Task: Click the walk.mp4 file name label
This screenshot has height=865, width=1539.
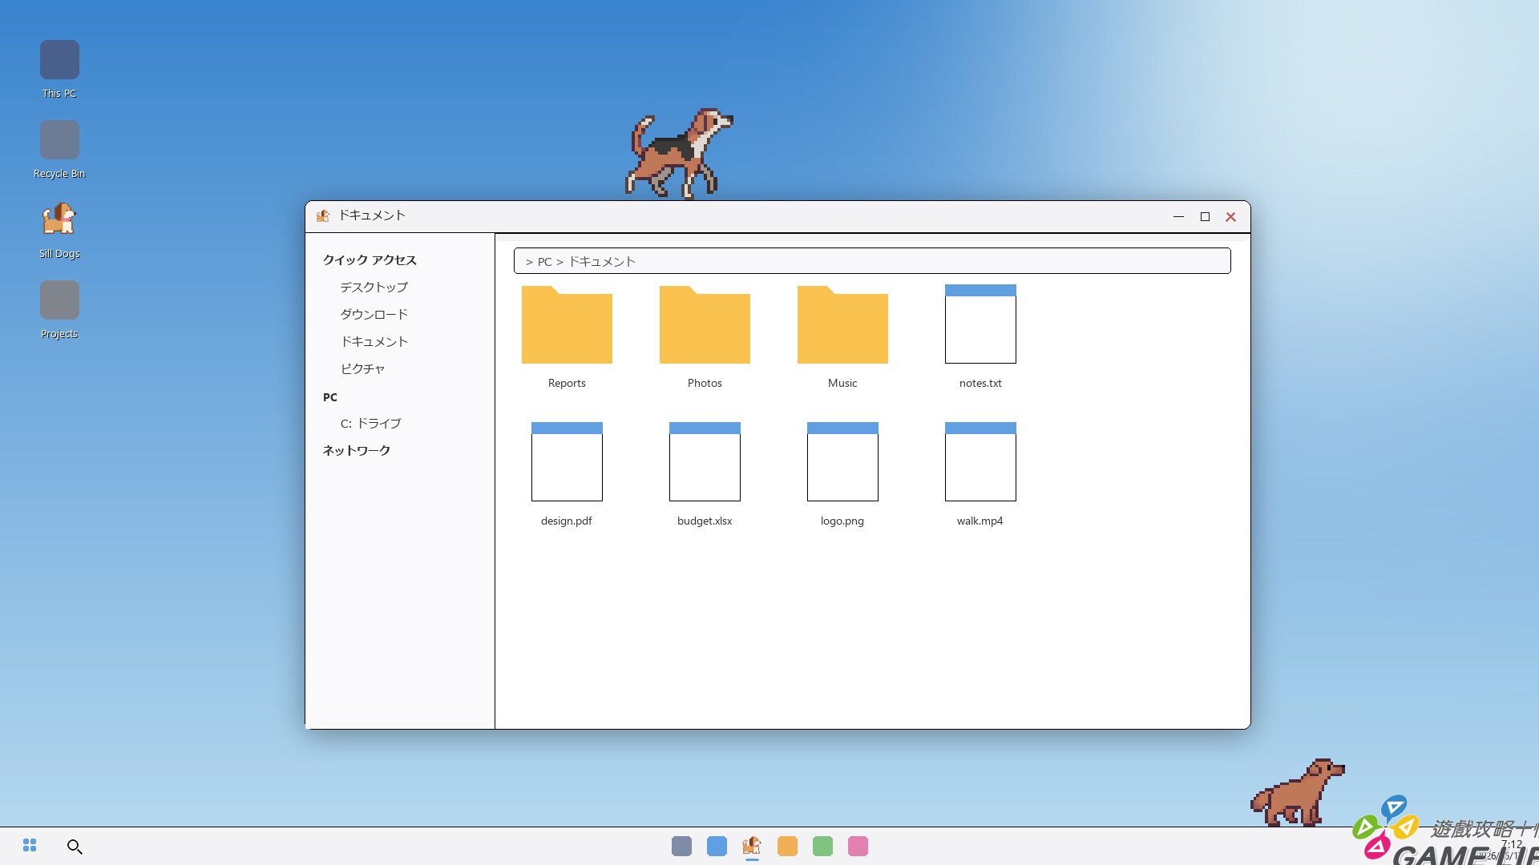Action: (980, 521)
